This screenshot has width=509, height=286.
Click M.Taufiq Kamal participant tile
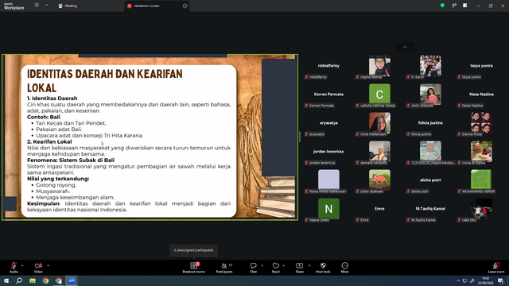[x=430, y=208]
